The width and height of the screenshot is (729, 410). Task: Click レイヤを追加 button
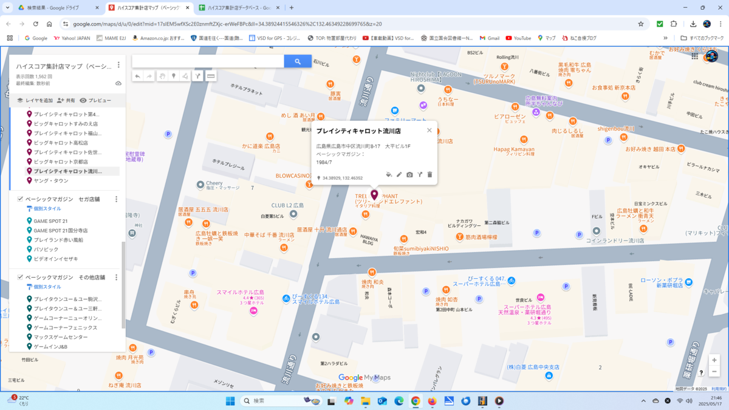(35, 100)
